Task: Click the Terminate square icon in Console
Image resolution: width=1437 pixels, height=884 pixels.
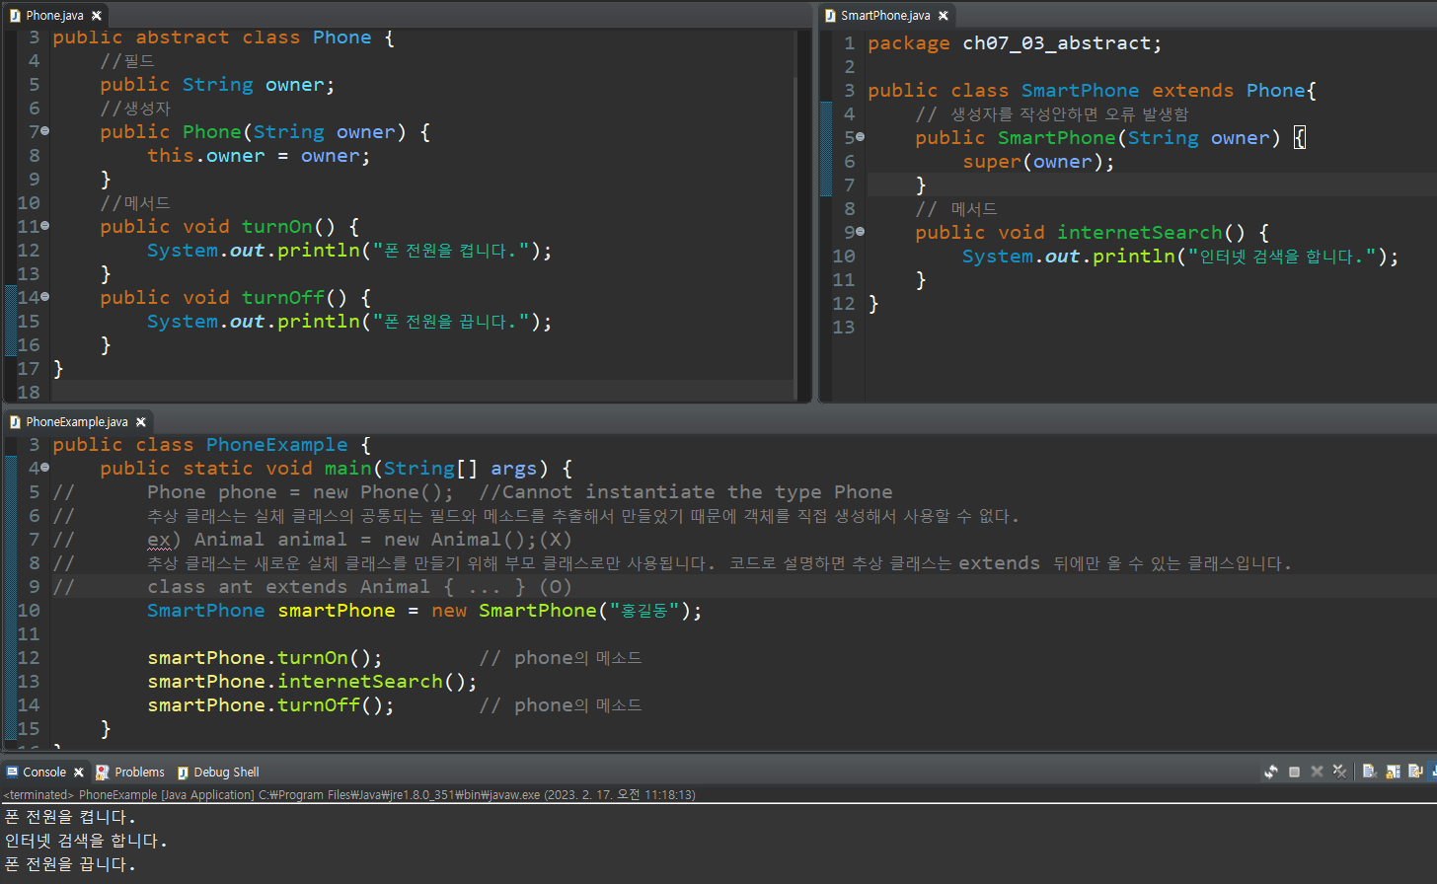Action: click(x=1294, y=772)
